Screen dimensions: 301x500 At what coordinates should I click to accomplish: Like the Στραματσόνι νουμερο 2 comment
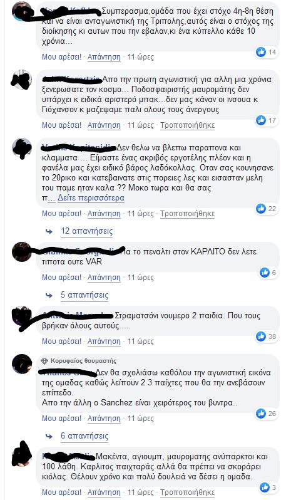(x=61, y=341)
